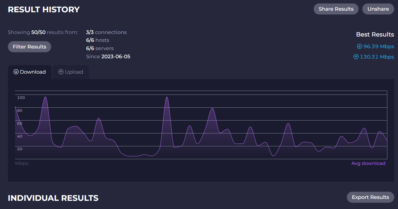The width and height of the screenshot is (398, 209).
Task: Click the upload arrow icon in Upload tab
Action: [61, 72]
